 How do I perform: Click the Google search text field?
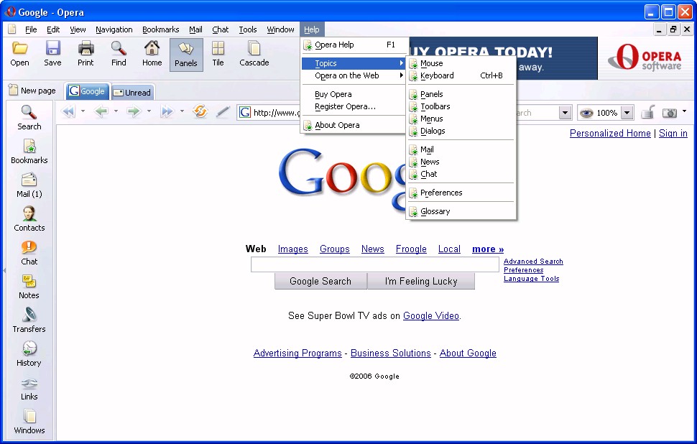(x=374, y=264)
